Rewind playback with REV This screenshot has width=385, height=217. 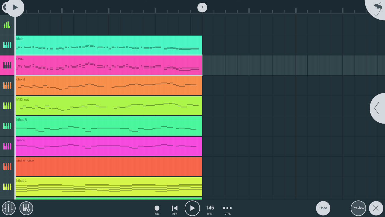click(x=174, y=209)
